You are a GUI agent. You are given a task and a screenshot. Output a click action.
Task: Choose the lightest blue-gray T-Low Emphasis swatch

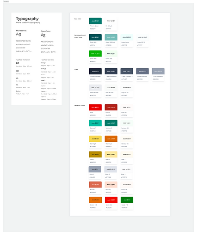[158, 71]
